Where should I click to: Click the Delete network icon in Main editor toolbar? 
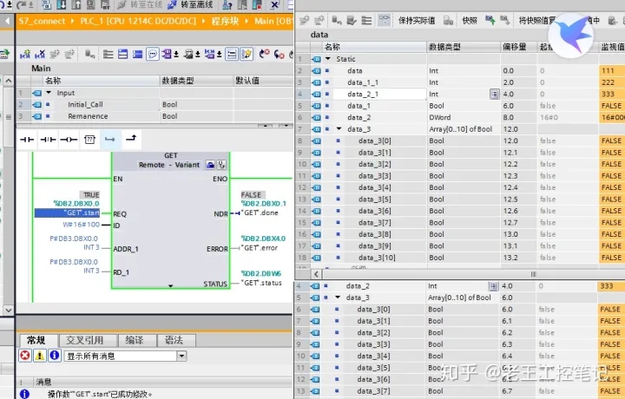coord(40,54)
